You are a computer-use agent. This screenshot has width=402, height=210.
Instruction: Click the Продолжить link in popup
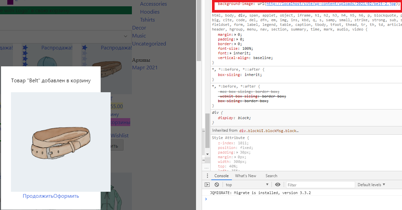coord(38,196)
